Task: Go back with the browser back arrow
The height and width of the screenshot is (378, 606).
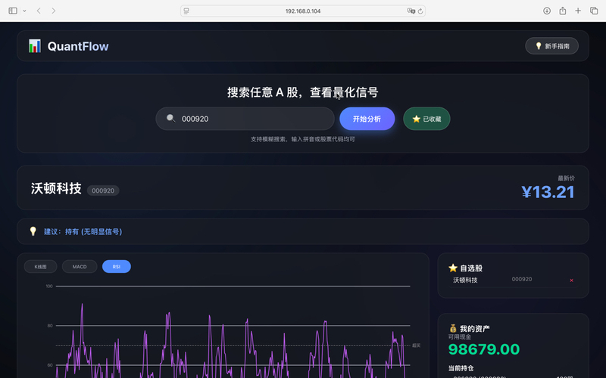Action: [x=39, y=11]
